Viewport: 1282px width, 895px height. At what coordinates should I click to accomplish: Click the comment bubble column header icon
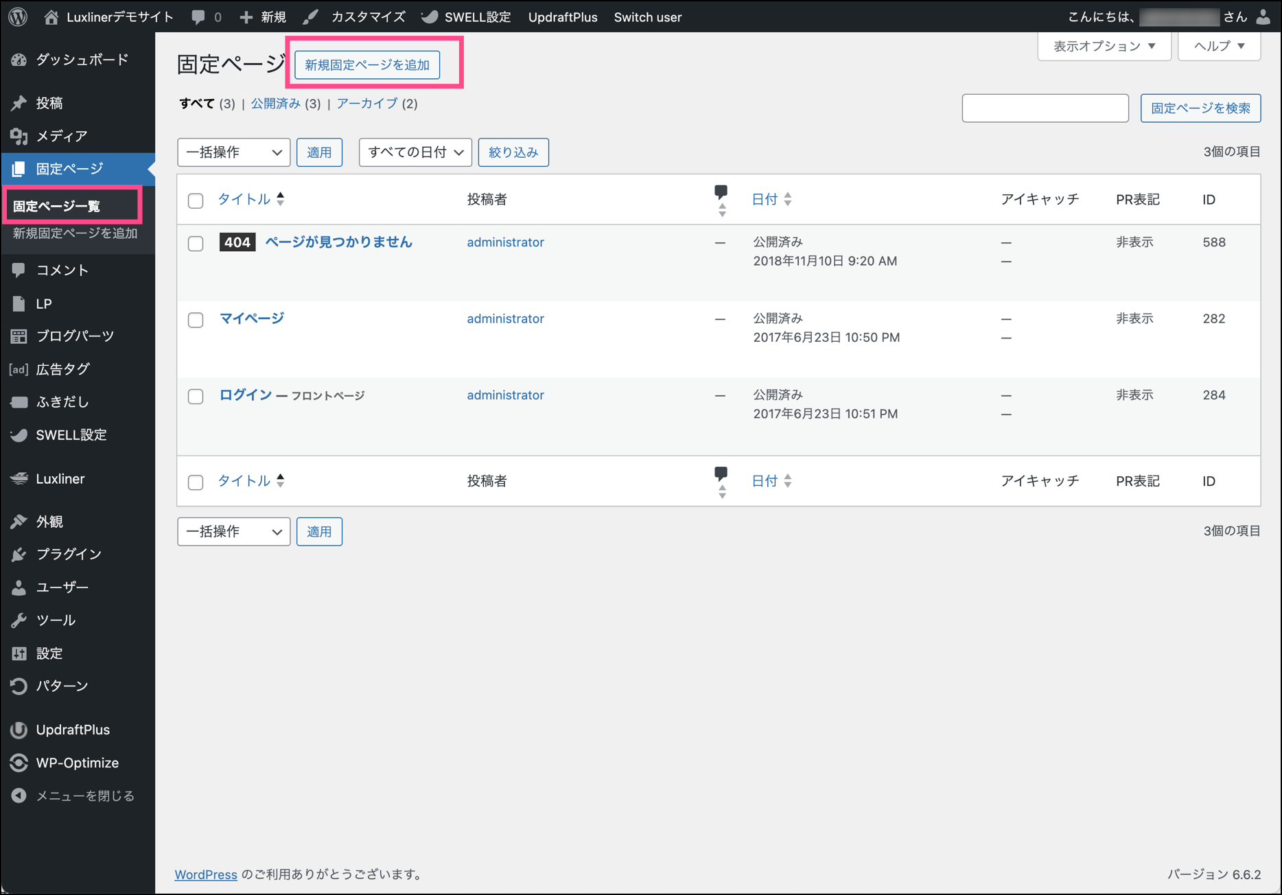point(721,191)
